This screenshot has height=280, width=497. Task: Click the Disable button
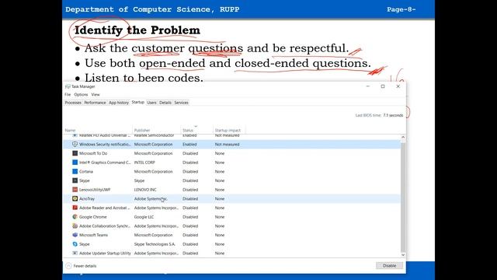(389, 266)
